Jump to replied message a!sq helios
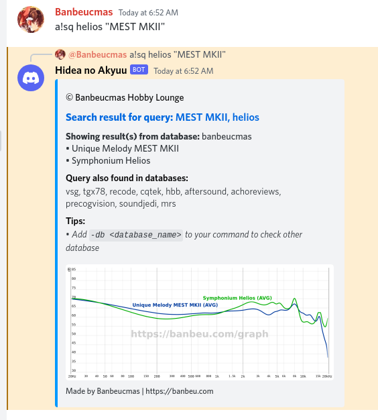 tap(178, 54)
